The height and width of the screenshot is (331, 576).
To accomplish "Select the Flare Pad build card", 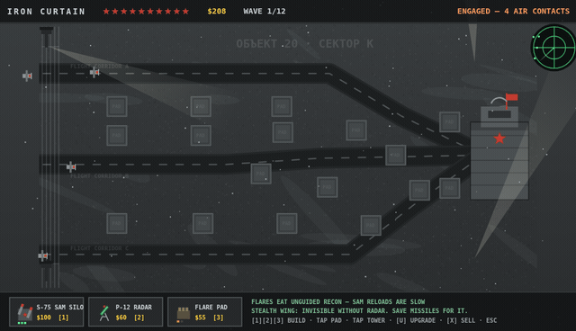I will point(205,311).
